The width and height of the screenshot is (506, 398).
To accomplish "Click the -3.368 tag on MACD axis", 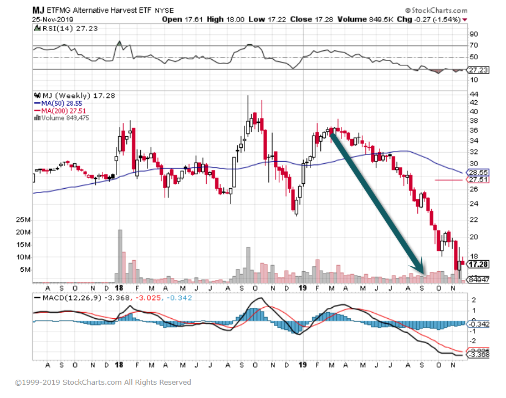I will pyautogui.click(x=478, y=355).
